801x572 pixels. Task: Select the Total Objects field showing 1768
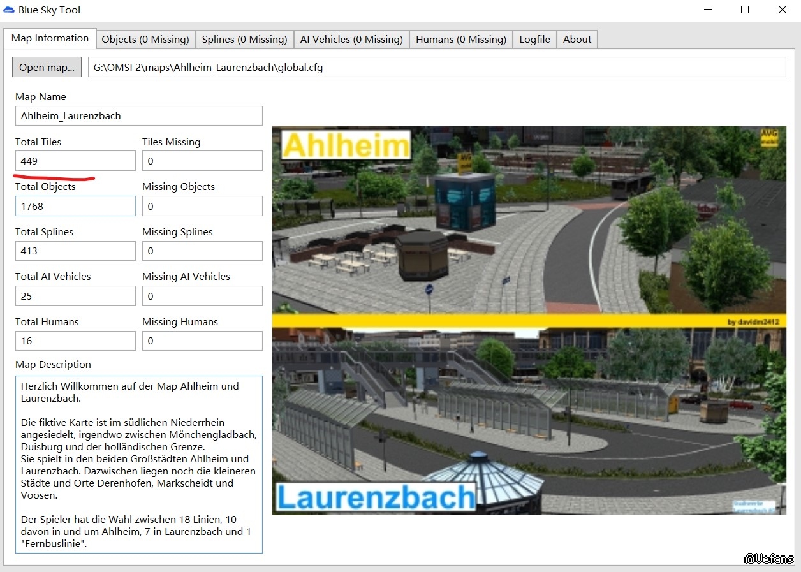(75, 206)
